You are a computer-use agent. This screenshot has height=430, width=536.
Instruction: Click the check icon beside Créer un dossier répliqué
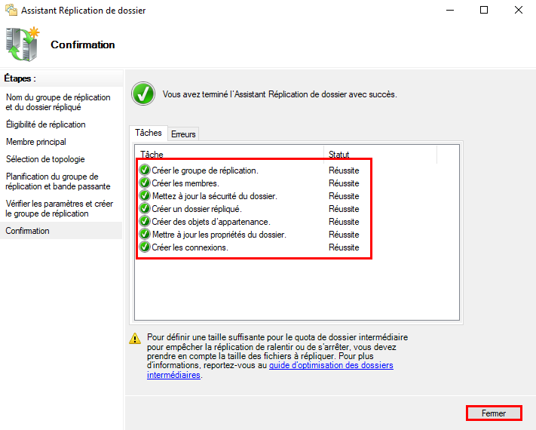click(x=145, y=209)
